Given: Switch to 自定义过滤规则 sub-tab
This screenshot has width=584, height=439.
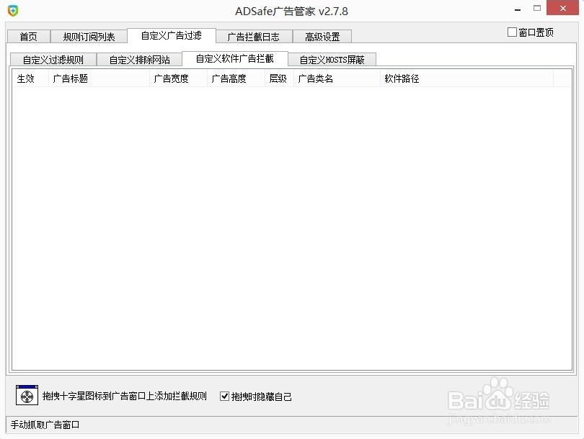Looking at the screenshot, I should click(x=53, y=60).
